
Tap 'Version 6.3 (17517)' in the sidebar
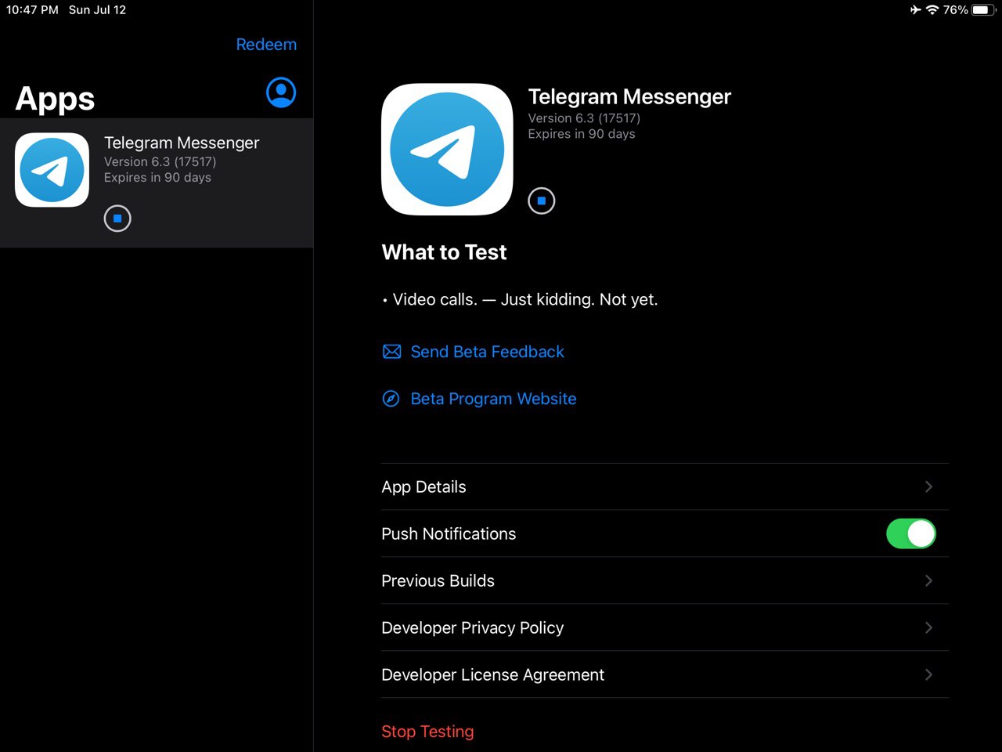tap(160, 162)
